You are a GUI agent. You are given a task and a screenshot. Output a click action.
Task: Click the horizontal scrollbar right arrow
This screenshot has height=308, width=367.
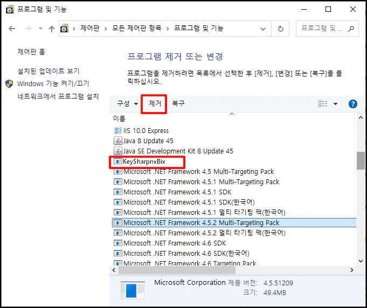tap(351, 270)
